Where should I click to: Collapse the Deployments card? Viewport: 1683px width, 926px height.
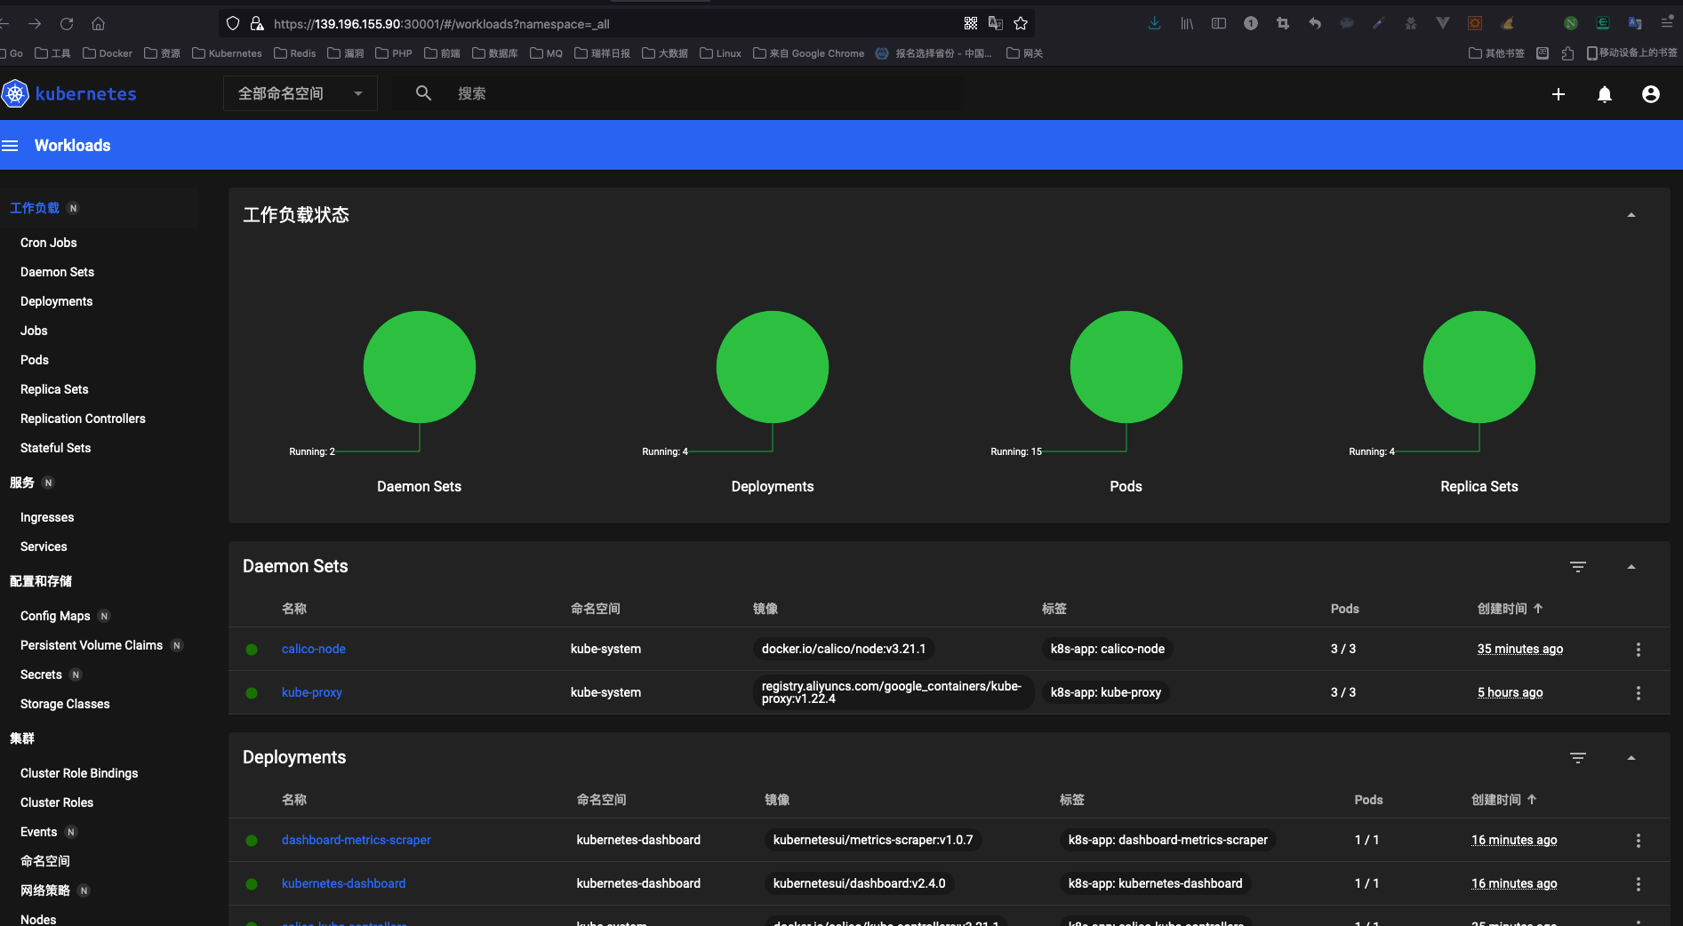[1631, 758]
